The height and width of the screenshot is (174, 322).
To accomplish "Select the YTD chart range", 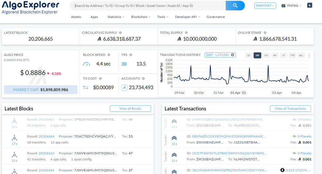I will (x=292, y=56).
